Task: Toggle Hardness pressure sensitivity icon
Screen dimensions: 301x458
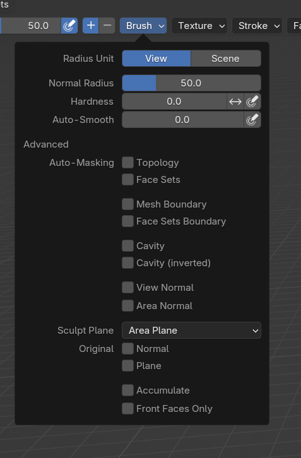Action: 252,102
